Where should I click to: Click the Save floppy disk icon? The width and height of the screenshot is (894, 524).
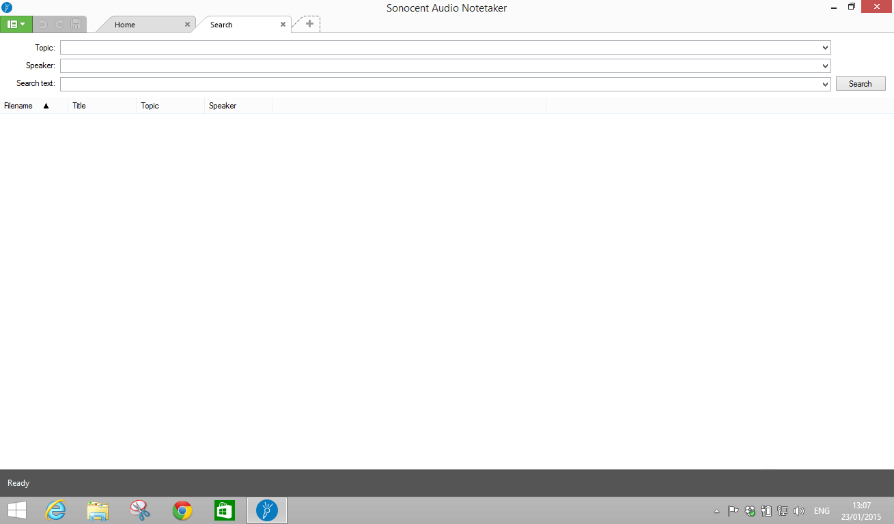point(76,24)
